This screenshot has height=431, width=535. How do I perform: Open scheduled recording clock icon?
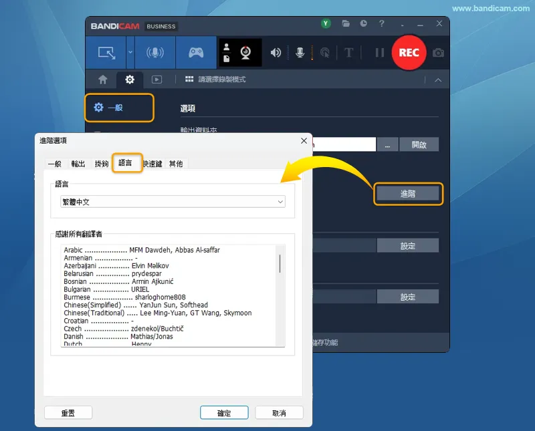tap(363, 23)
